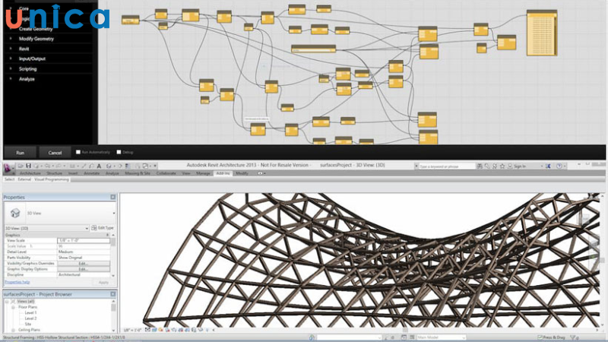608x342 pixels.
Task: Collapse the Views (all) tree node
Action: click(7, 301)
